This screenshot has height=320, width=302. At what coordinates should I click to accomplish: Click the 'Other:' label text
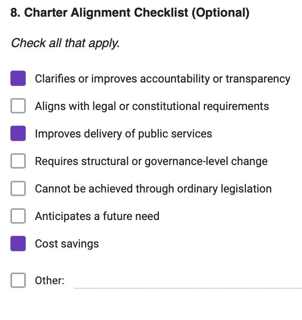(x=50, y=280)
